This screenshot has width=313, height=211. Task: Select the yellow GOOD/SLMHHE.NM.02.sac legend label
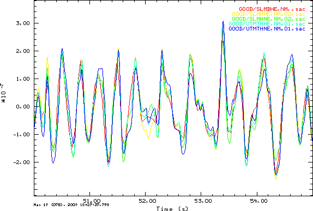click(x=268, y=14)
